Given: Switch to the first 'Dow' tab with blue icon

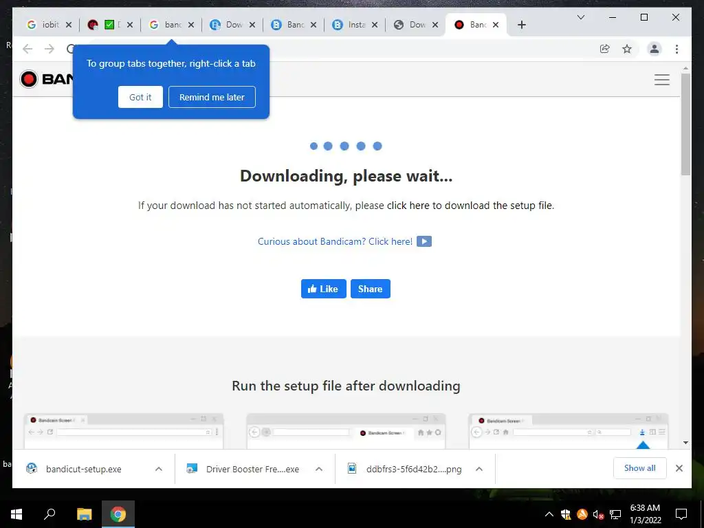Looking at the screenshot, I should pos(228,25).
